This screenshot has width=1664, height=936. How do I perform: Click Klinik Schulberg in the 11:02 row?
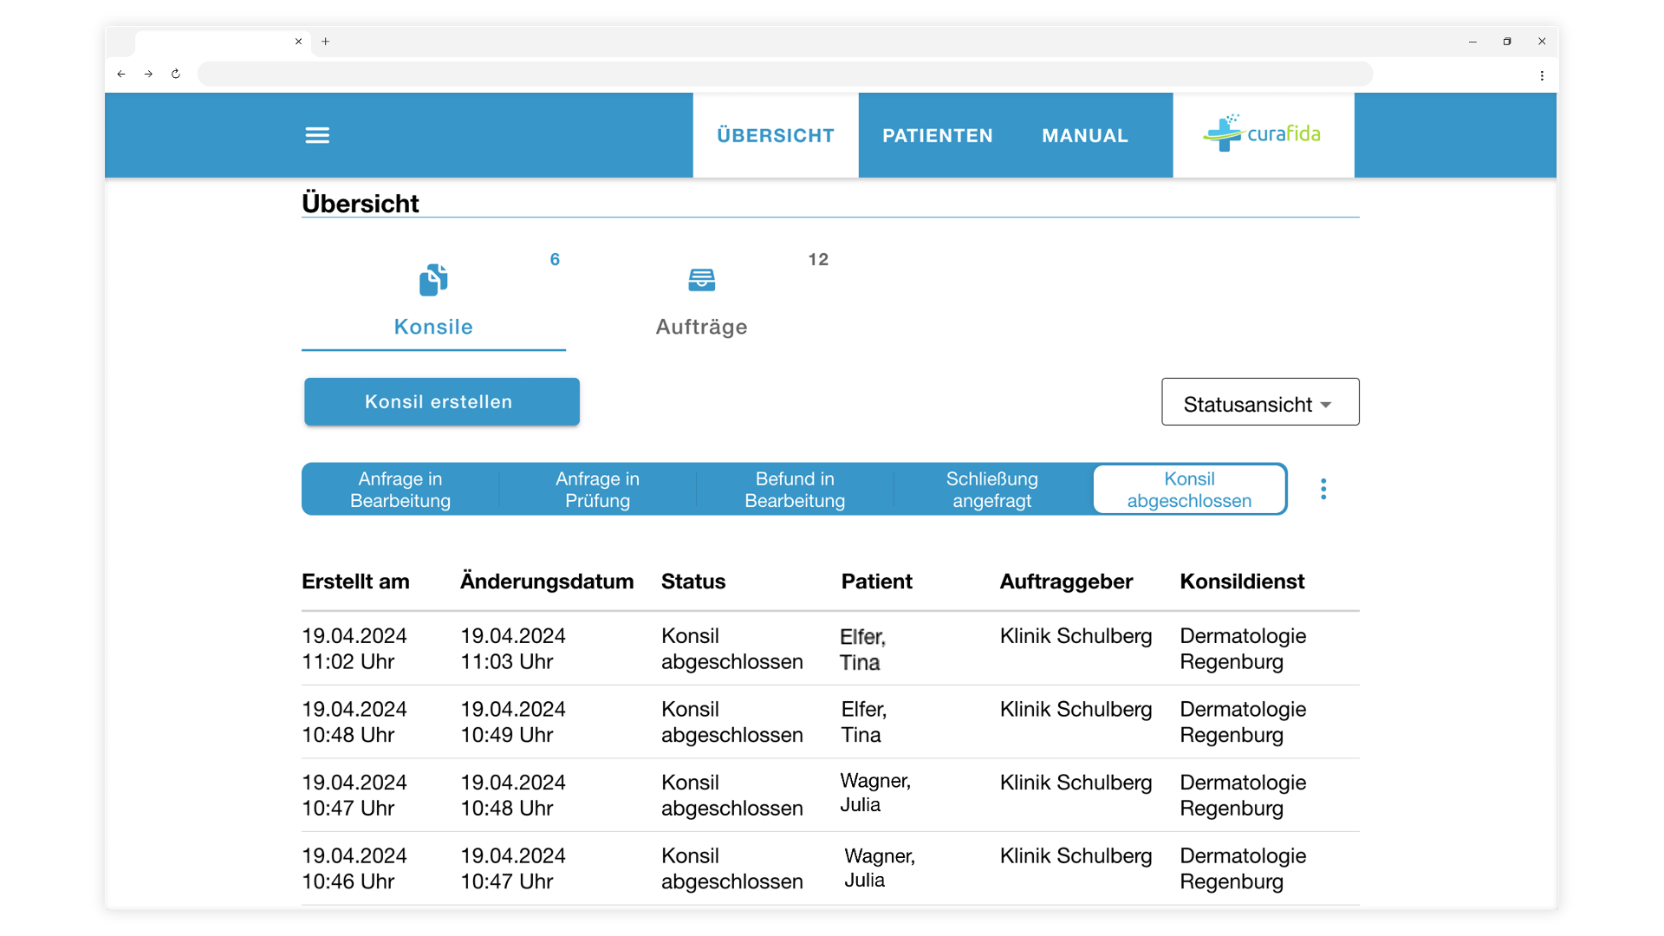tap(1076, 635)
